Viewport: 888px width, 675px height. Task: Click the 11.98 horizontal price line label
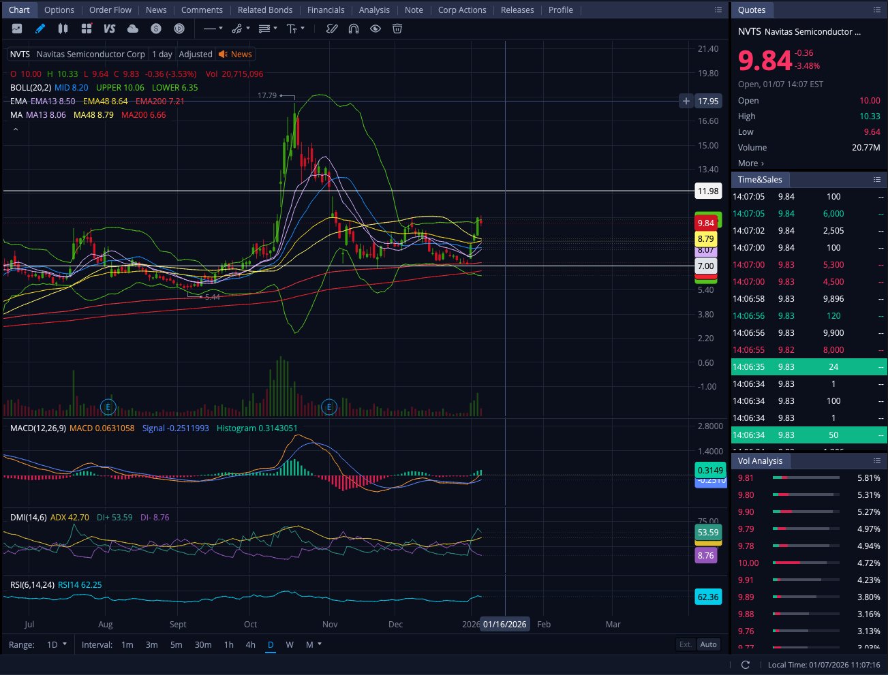708,191
